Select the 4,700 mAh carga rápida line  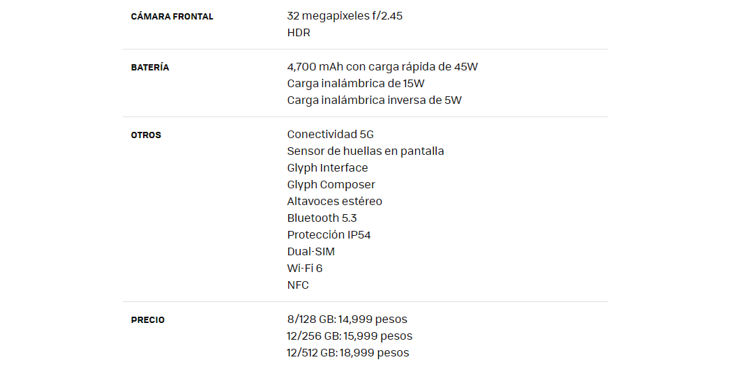click(x=382, y=66)
